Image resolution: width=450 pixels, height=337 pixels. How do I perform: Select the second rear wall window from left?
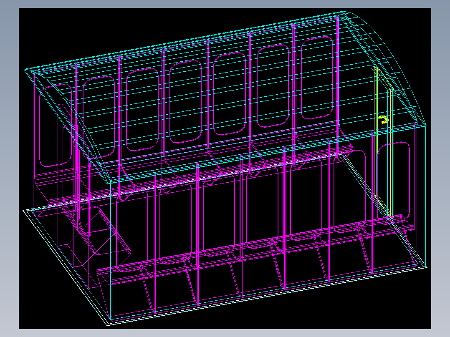click(142, 110)
